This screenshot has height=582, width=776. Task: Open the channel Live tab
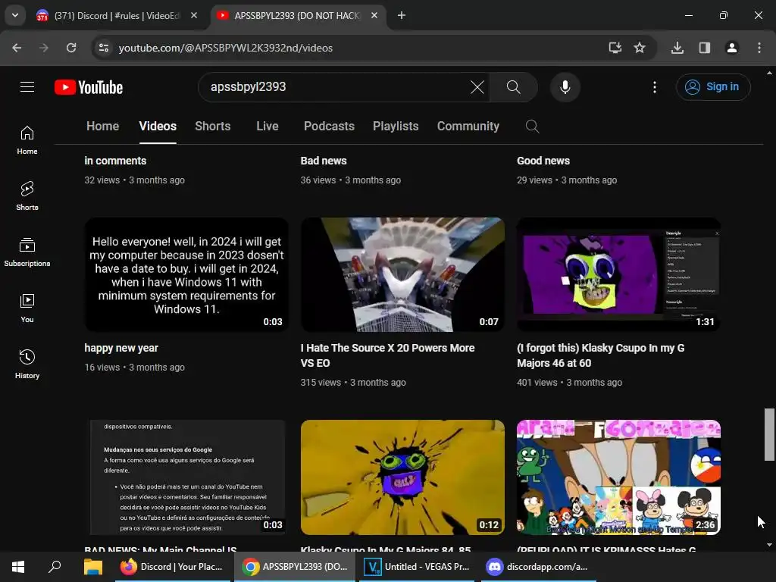[268, 127]
